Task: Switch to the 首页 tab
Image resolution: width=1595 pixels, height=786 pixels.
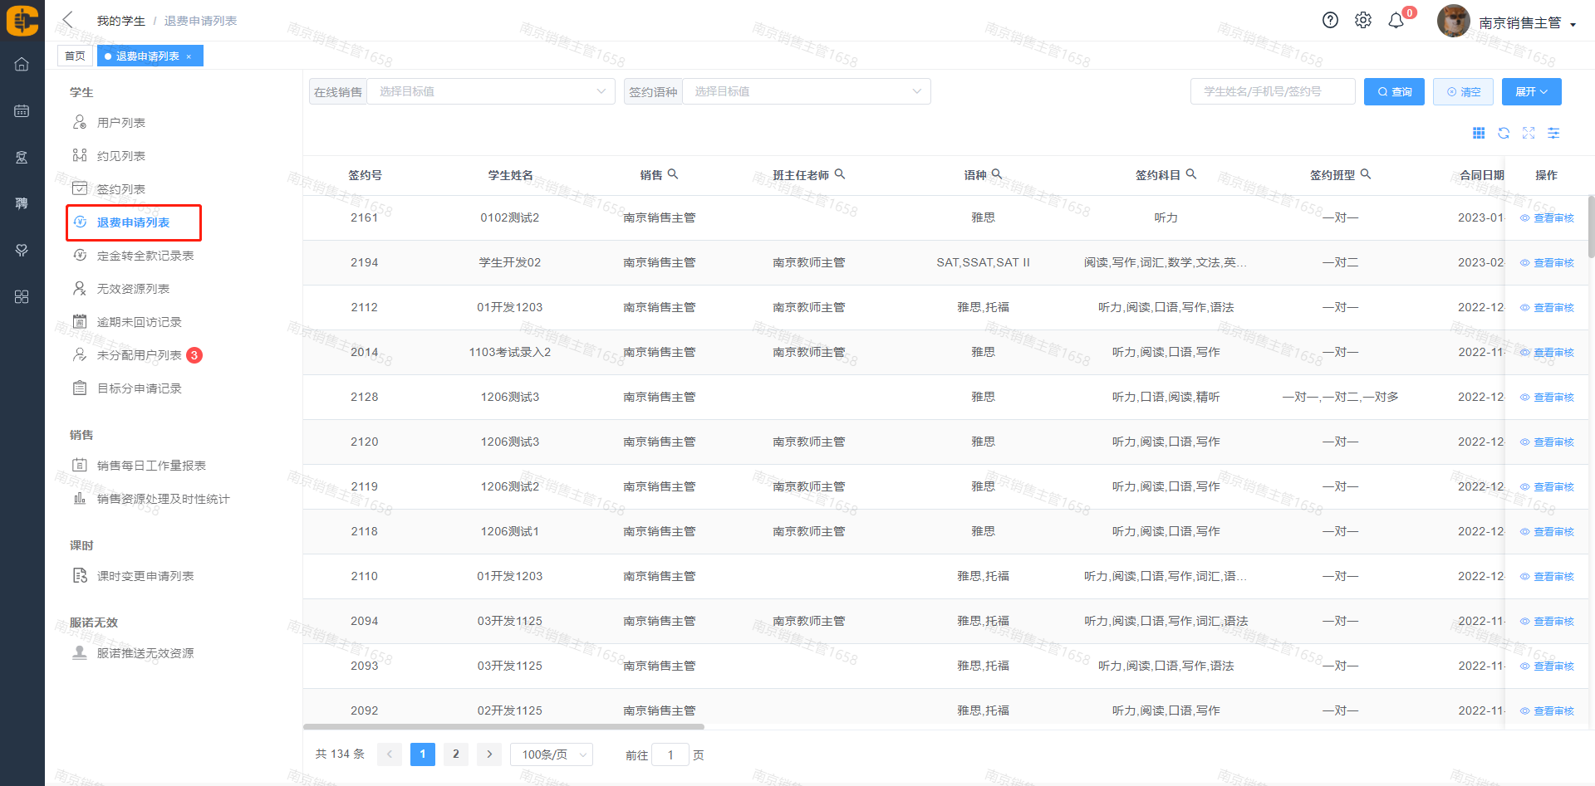Action: tap(75, 56)
